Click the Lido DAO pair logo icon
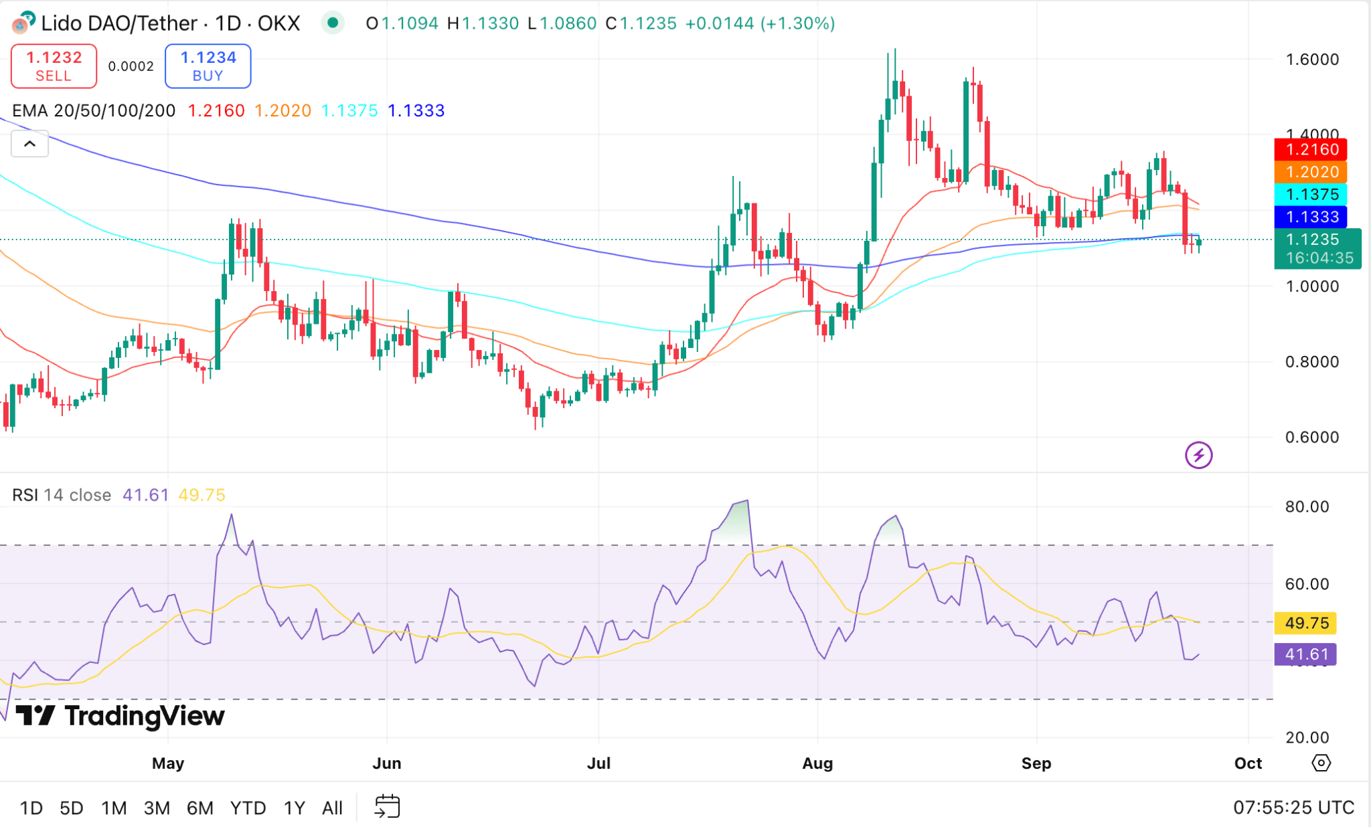The image size is (1371, 827). [22, 23]
